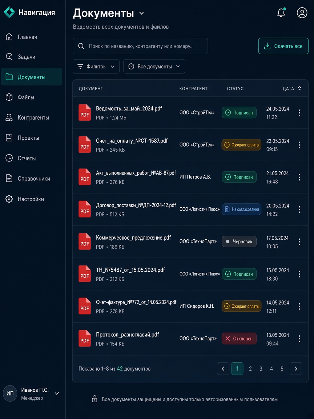Go to Главная in the sidebar

click(x=32, y=37)
